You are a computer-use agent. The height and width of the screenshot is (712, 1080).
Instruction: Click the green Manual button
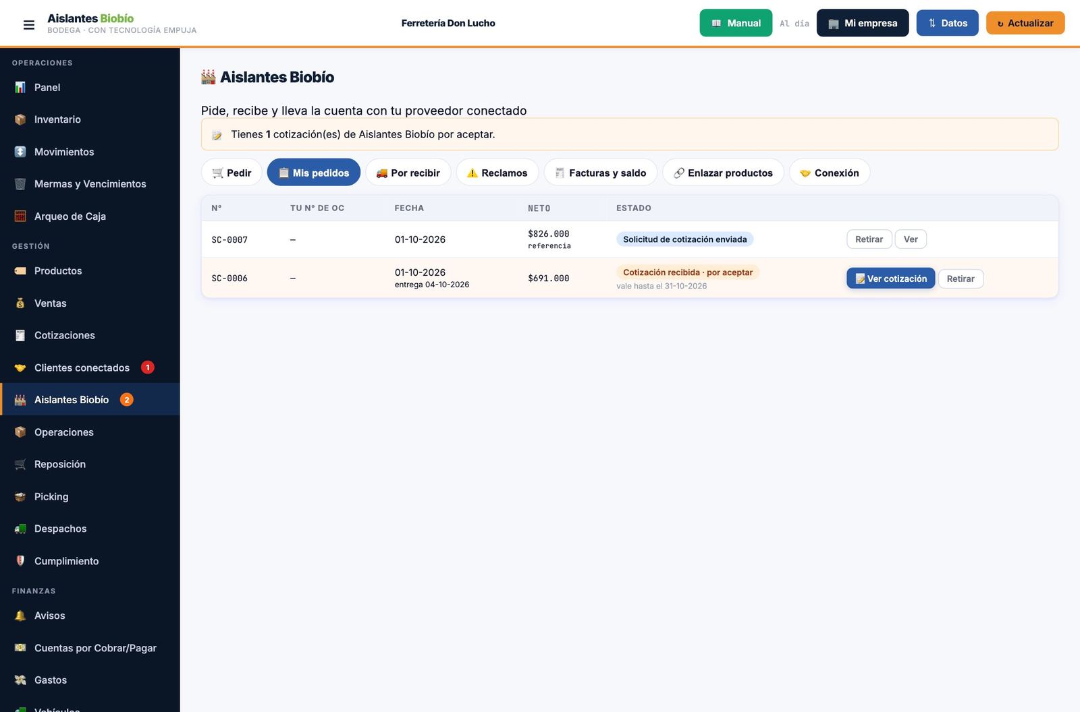tap(736, 23)
